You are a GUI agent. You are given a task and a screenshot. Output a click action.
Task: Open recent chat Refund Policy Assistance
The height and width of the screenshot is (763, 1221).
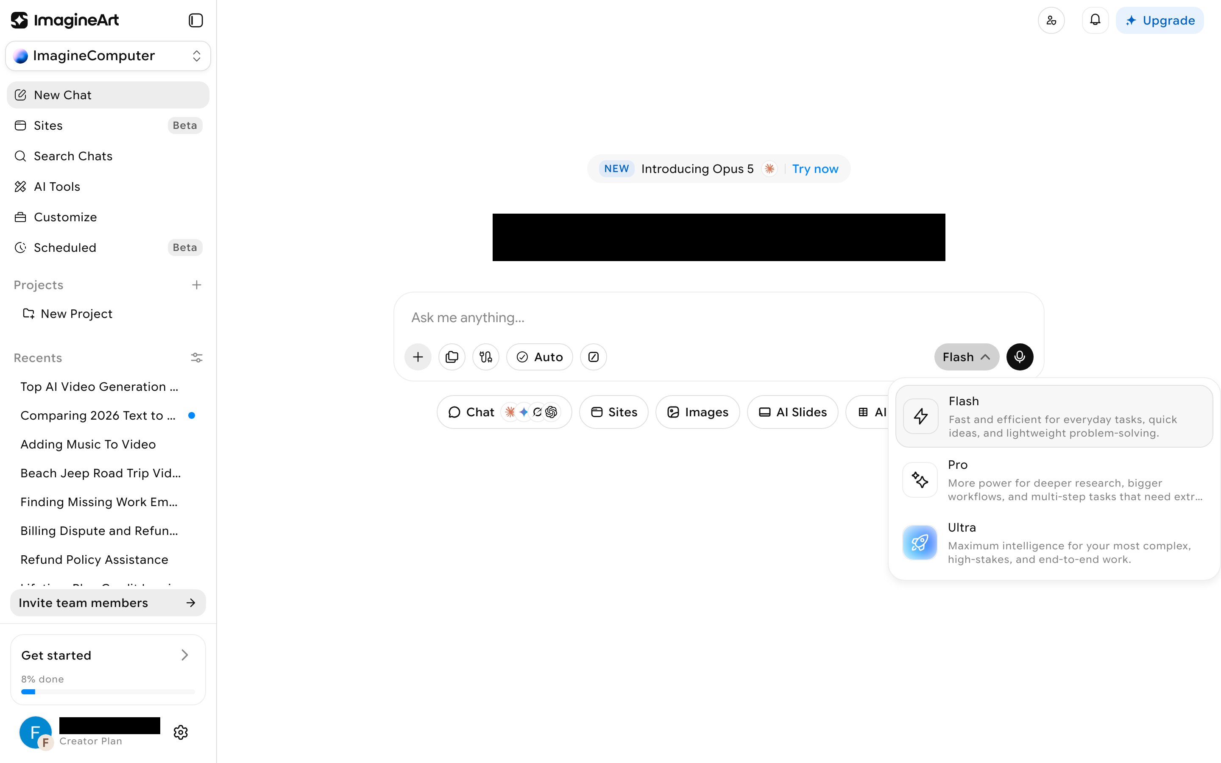click(95, 559)
